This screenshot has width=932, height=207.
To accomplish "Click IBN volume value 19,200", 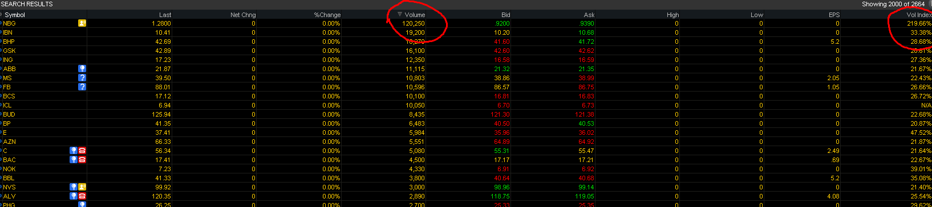I will [x=415, y=32].
